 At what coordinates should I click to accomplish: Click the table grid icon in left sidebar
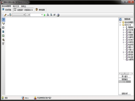point(3,28)
